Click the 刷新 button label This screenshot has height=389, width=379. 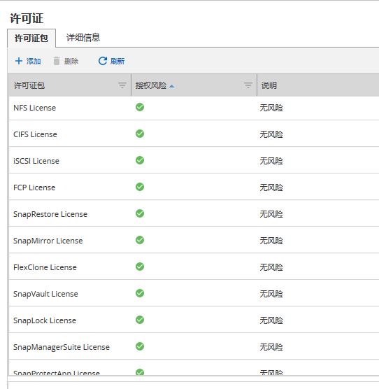(117, 61)
